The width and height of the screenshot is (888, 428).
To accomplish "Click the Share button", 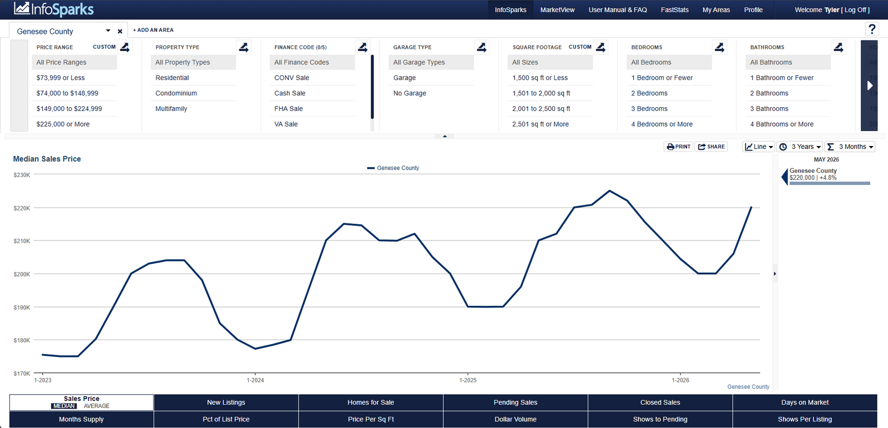I will point(711,147).
